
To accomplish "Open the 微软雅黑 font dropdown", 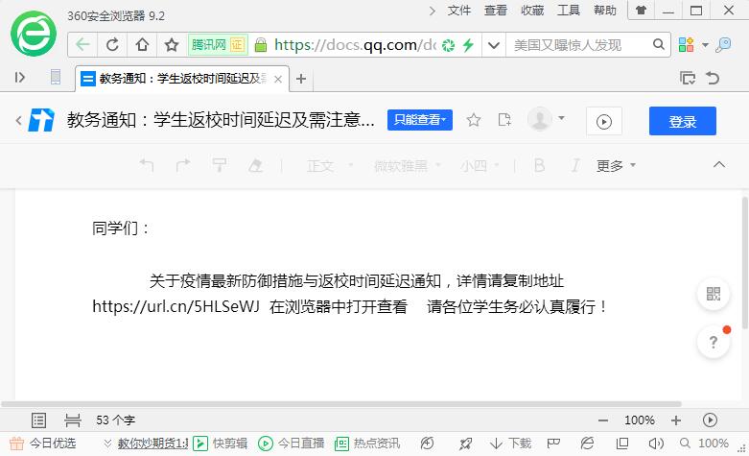I will (x=408, y=166).
